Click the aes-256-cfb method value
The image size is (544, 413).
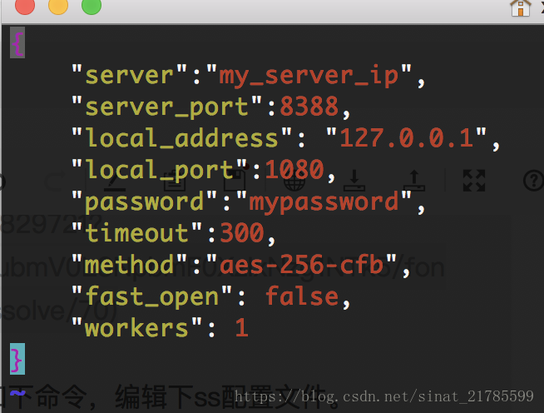(x=301, y=265)
